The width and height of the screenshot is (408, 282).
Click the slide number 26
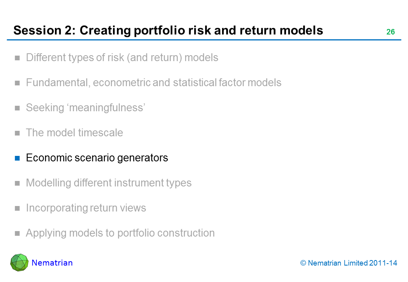coord(390,32)
